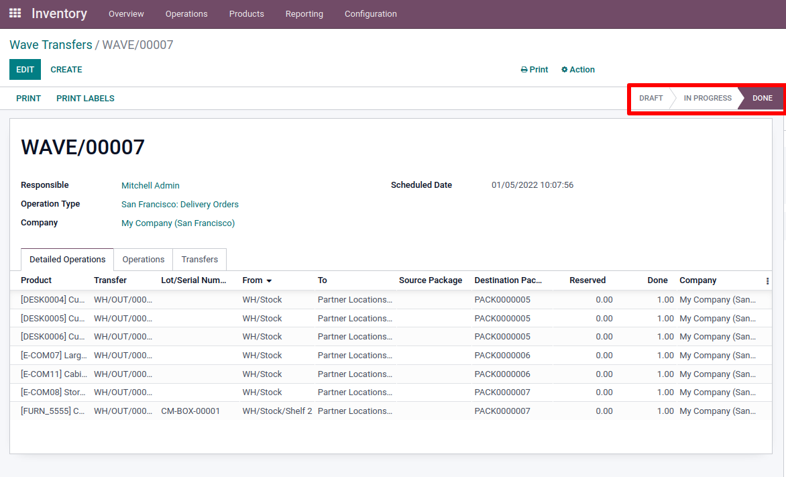Click Partner Locations in DESK0006 row

click(x=355, y=337)
